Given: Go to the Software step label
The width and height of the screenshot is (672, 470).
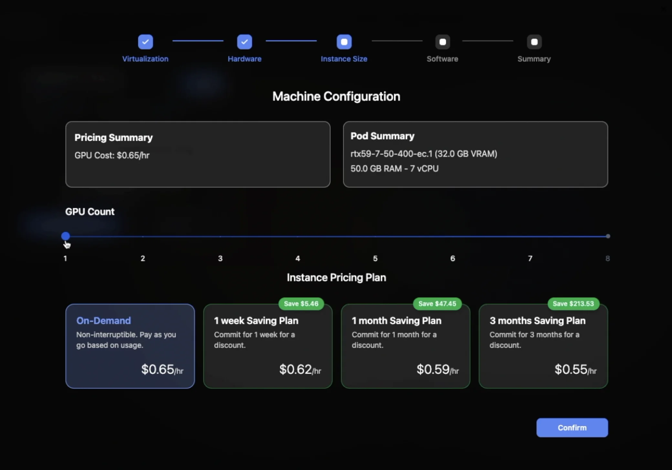Looking at the screenshot, I should click(x=442, y=59).
